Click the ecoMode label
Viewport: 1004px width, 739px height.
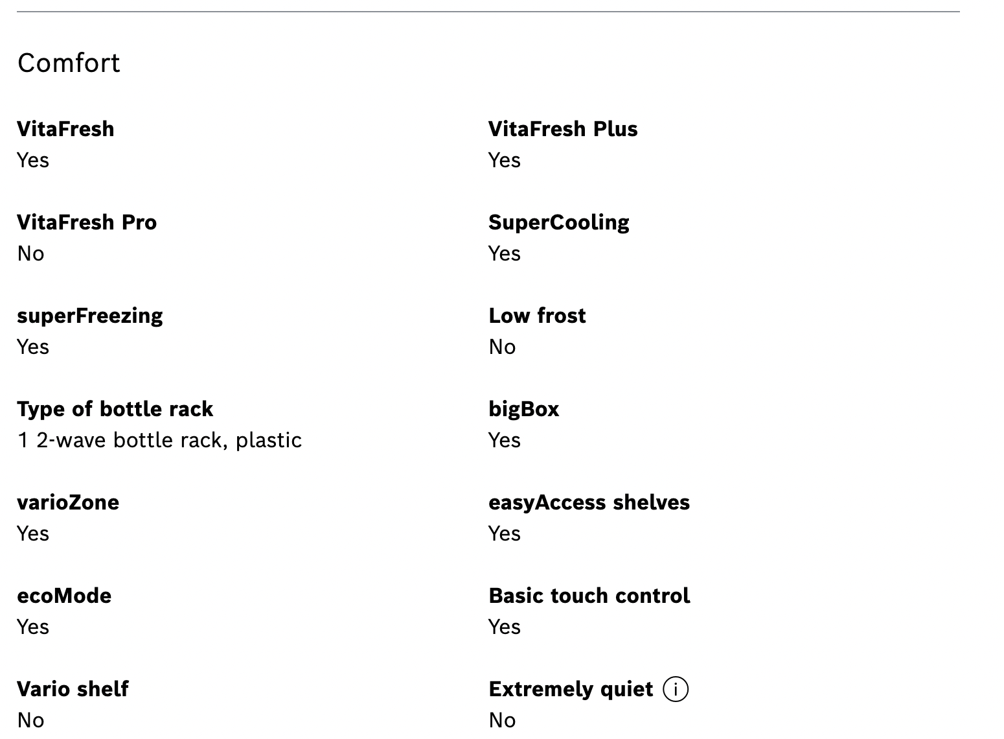pos(64,596)
